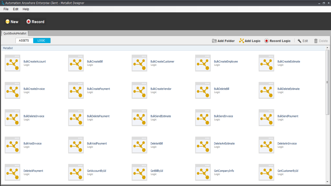Select the BulkDeleteEstimate logic icon
Image resolution: width=331 pixels, height=186 pixels.
[x=266, y=90]
